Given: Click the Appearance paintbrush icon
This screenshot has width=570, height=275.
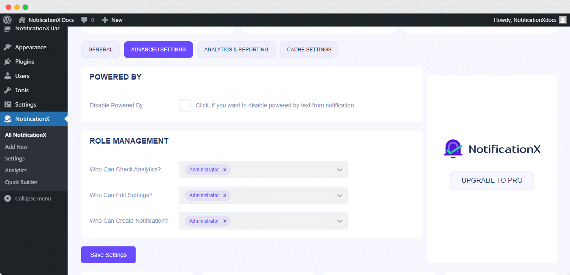Looking at the screenshot, I should click(8, 47).
